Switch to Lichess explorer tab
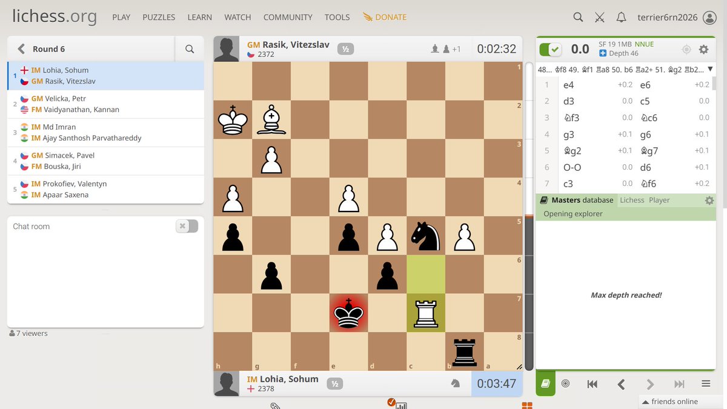727x409 pixels. tap(632, 200)
